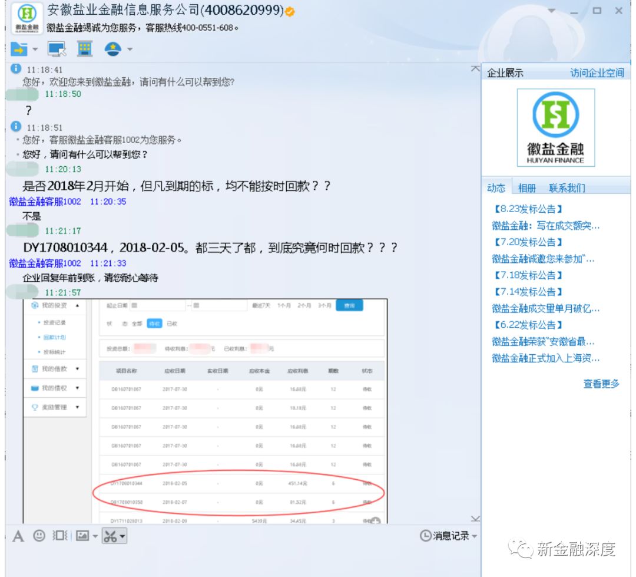Open 【7.20发标公告】 link
636x577 pixels.
coord(528,242)
